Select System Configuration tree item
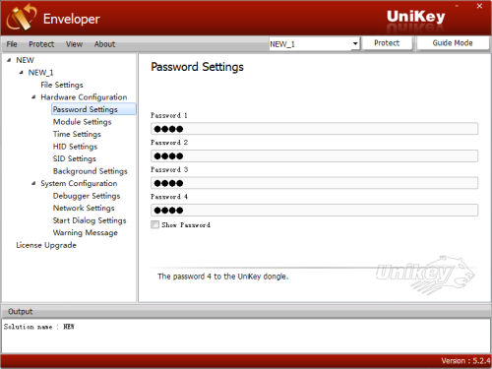492x369 pixels. tap(79, 183)
